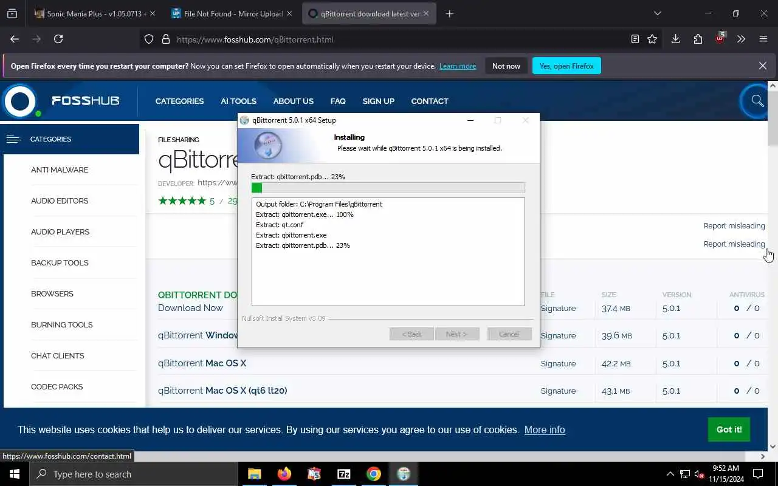Go to ABOUT US page
The width and height of the screenshot is (778, 486).
point(293,101)
